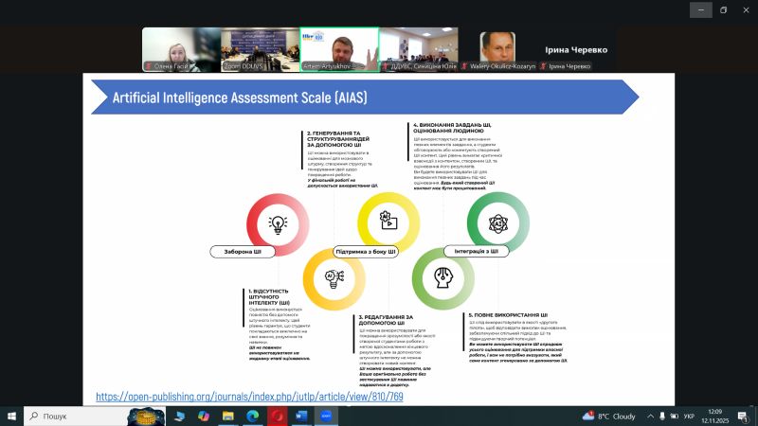Open the 8°C Cloudy weather widget

click(x=608, y=416)
